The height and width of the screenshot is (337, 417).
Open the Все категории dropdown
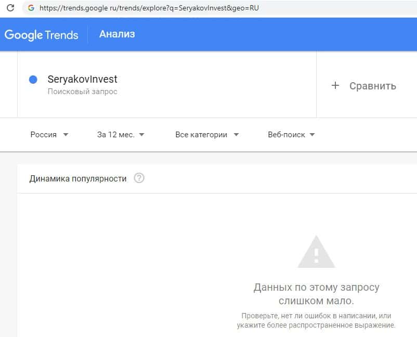click(207, 135)
